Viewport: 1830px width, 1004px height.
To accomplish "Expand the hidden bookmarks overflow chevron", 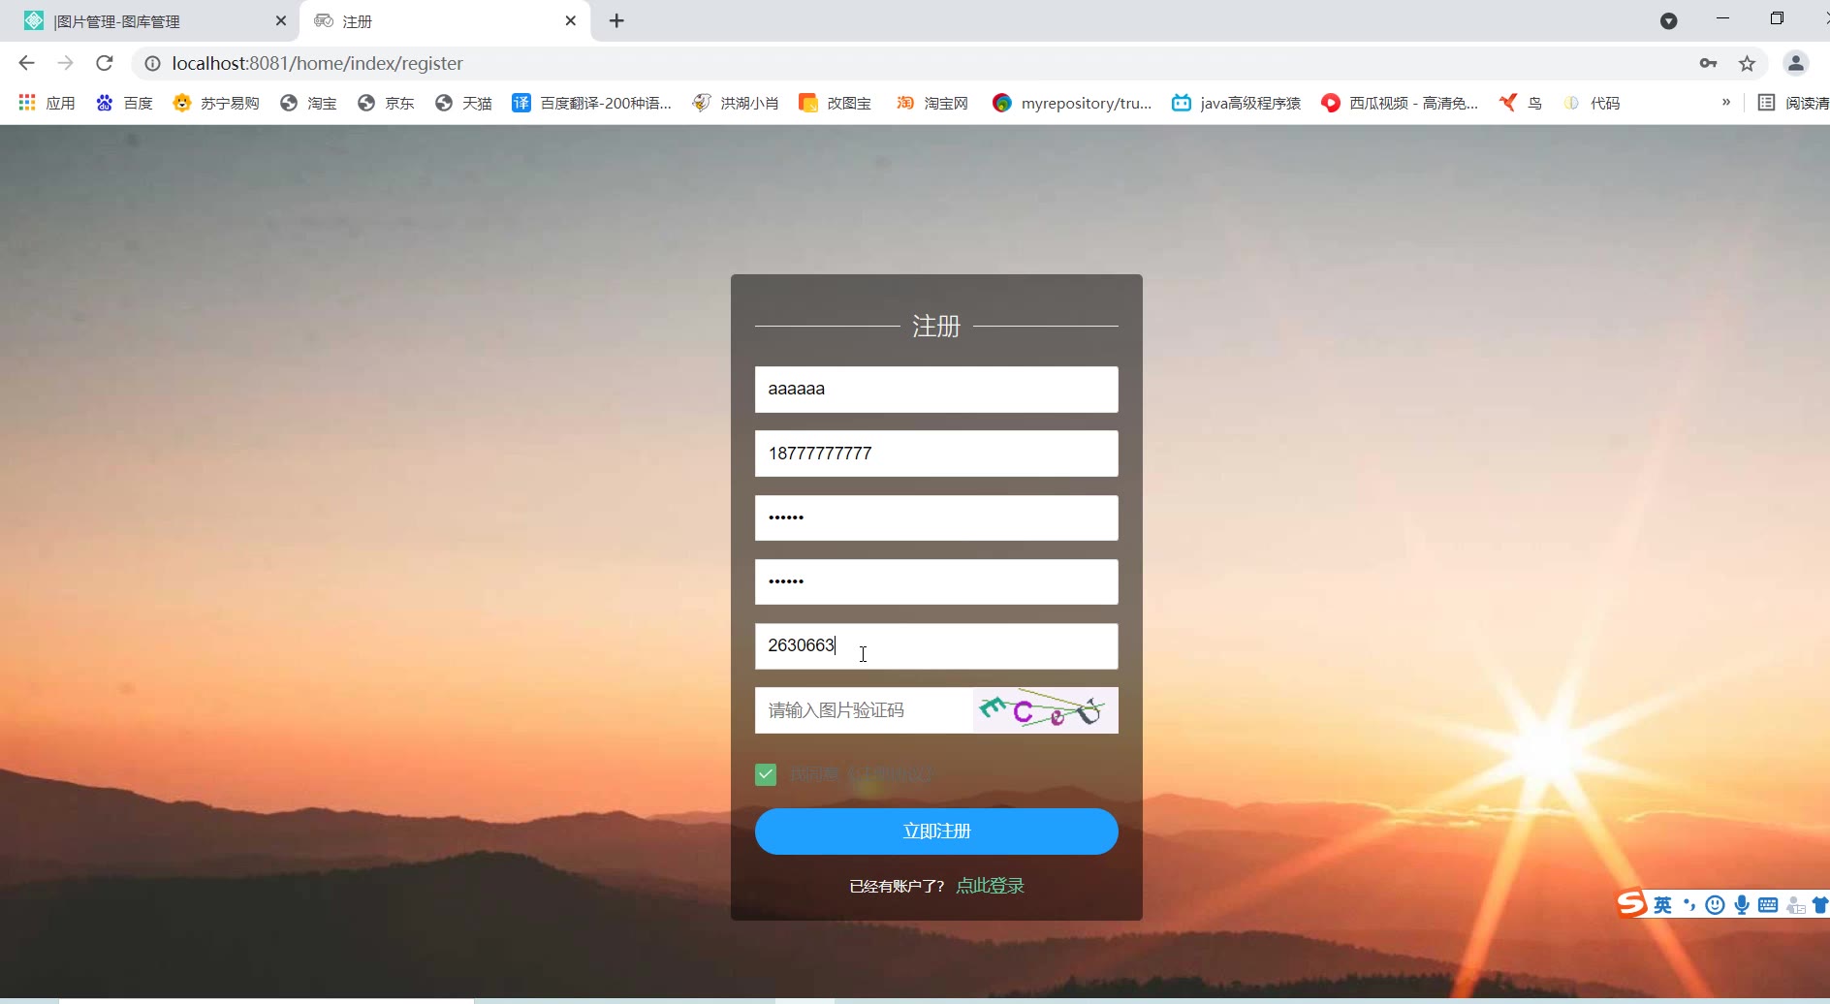I will coord(1726,102).
